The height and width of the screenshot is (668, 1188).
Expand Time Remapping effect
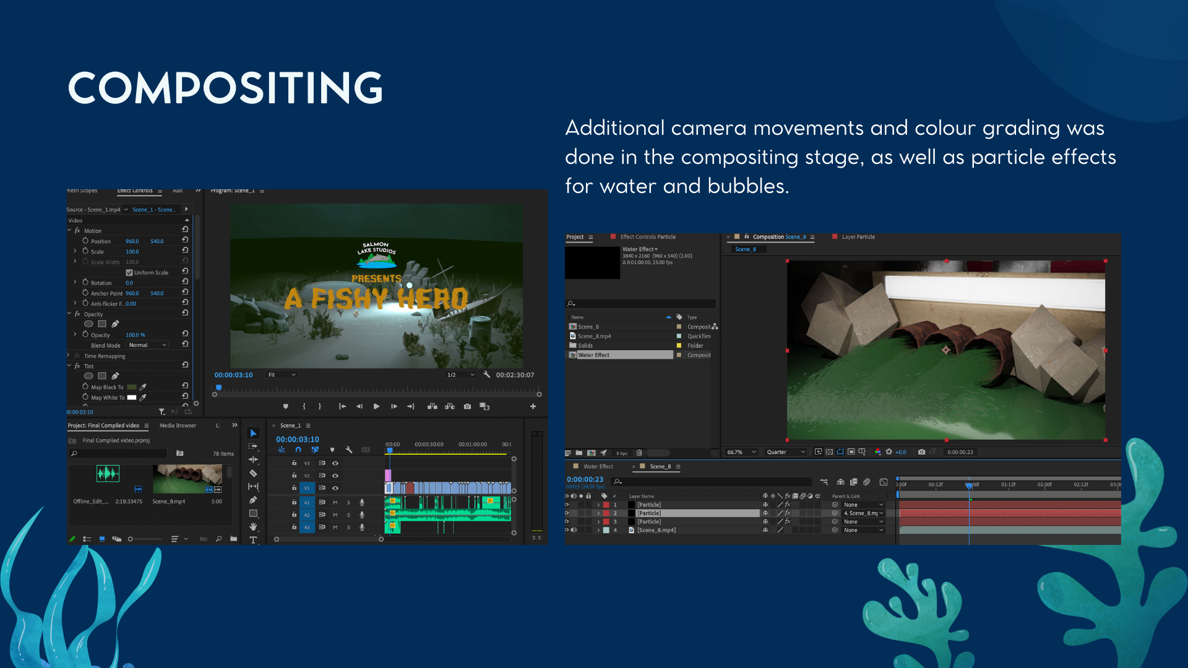(x=69, y=356)
